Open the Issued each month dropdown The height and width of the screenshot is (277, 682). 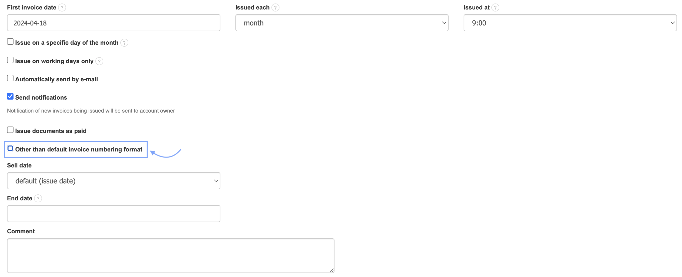[342, 23]
